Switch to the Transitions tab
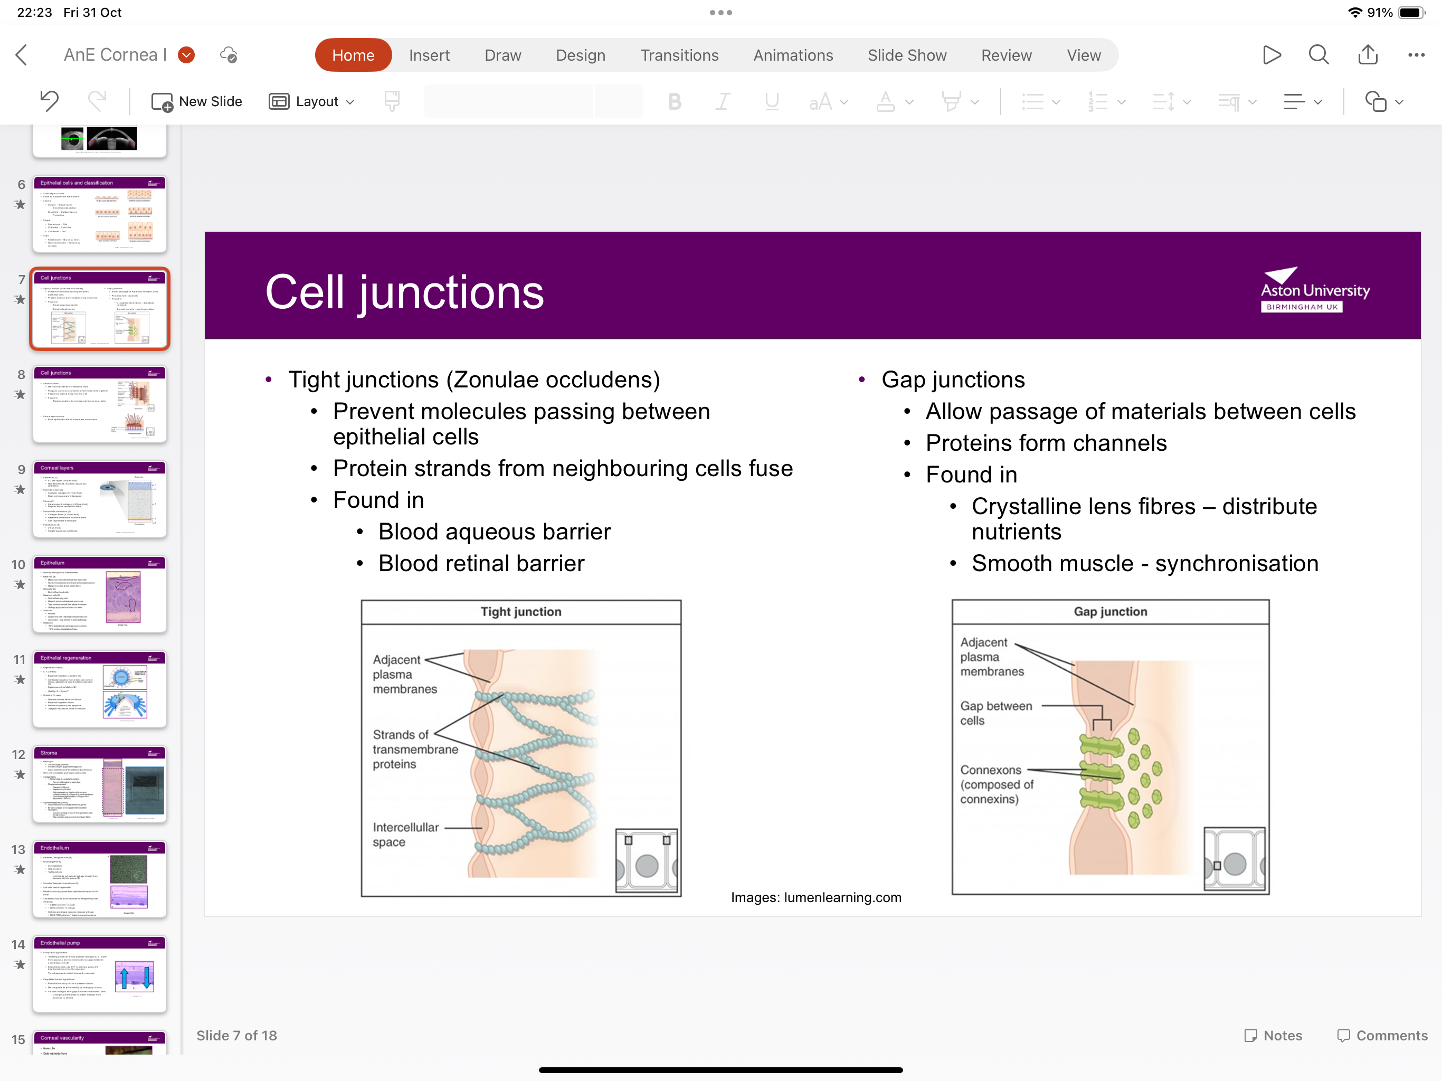 pyautogui.click(x=679, y=55)
